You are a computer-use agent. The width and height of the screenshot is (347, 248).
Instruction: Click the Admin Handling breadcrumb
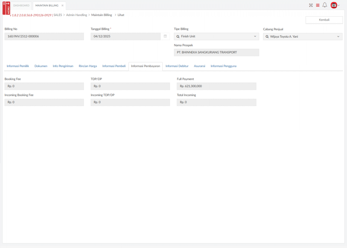[77, 15]
